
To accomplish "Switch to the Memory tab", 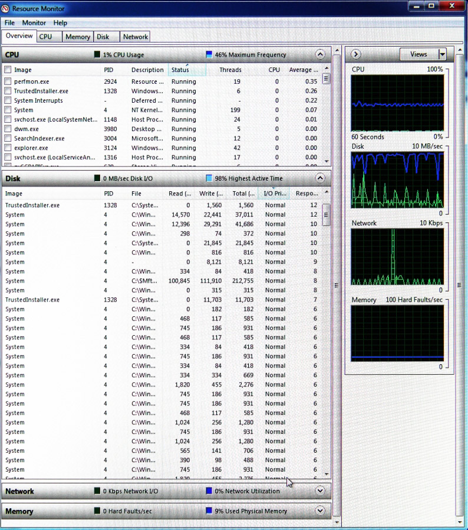I will 78,37.
